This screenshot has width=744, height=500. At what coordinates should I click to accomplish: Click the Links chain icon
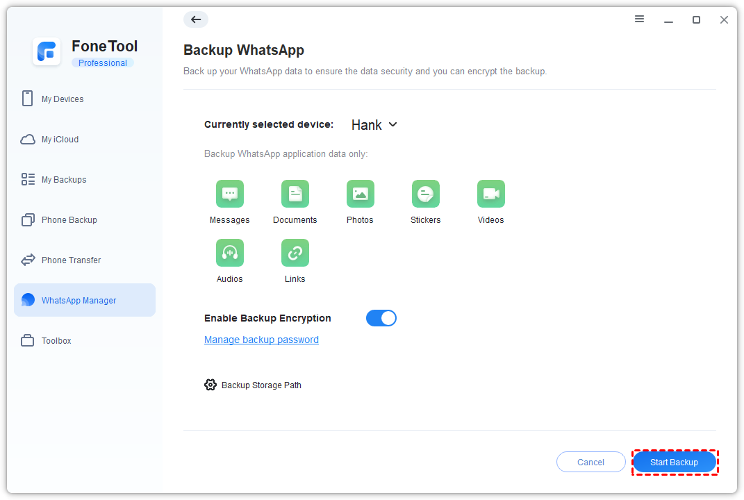[x=295, y=253]
